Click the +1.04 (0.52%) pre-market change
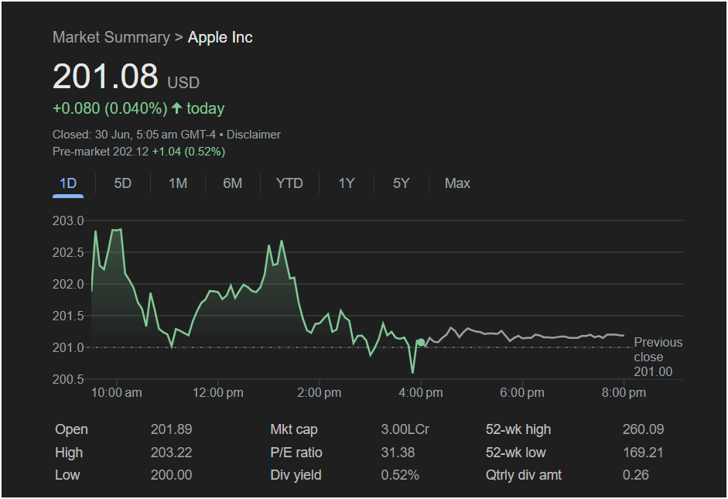Image resolution: width=728 pixels, height=499 pixels. point(189,152)
